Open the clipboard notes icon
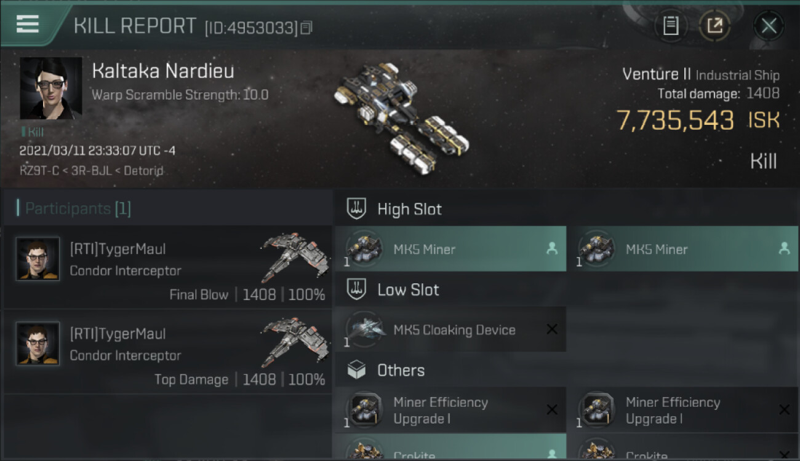The width and height of the screenshot is (800, 461). (x=671, y=26)
